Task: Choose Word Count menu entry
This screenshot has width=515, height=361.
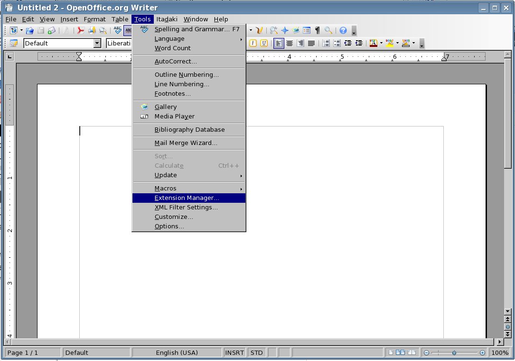Action: 172,48
